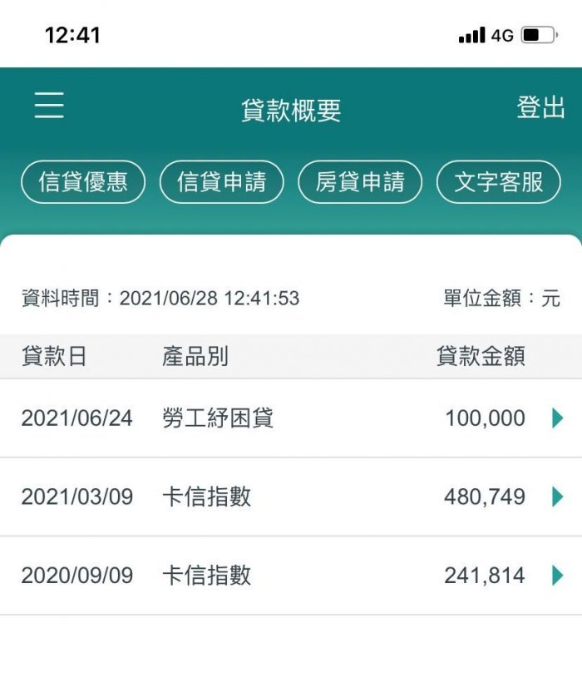The height and width of the screenshot is (687, 582).
Task: Expand the 241,814 loan row arrow
Action: click(558, 576)
